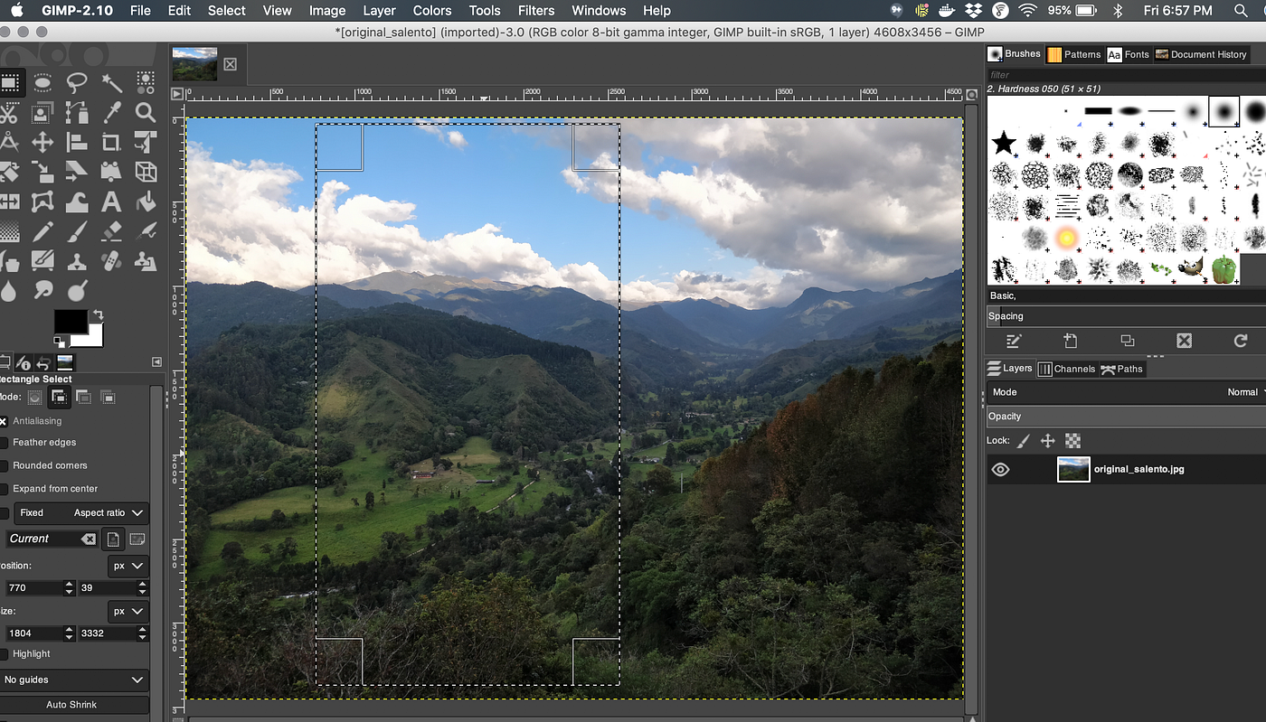Select the Fuzzy Select tool
The image size is (1266, 722).
tap(109, 83)
